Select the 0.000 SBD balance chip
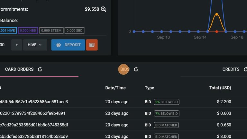This screenshot has width=247, height=139. tap(74, 31)
